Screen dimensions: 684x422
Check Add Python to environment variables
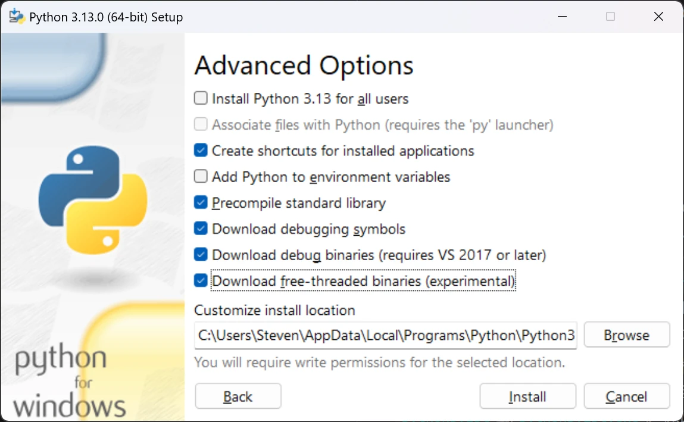[201, 177]
